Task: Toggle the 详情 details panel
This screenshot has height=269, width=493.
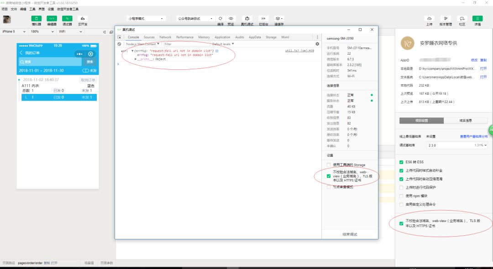Action: click(x=477, y=19)
